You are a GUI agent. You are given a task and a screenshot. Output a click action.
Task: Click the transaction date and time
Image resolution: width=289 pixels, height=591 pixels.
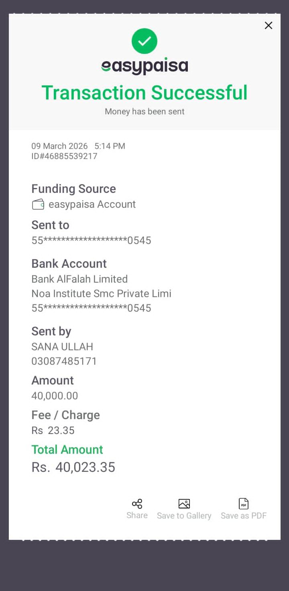click(78, 146)
